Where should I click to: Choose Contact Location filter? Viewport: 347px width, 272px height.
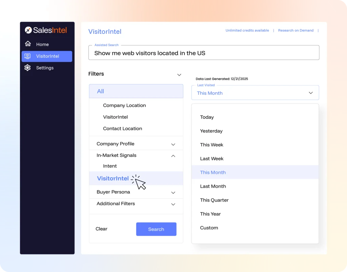click(x=122, y=129)
